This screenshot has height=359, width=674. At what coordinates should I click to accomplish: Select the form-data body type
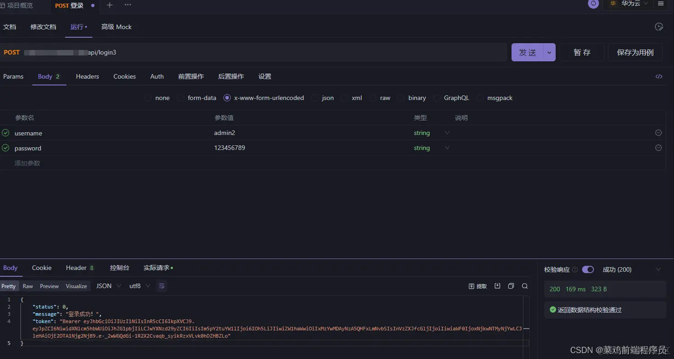pos(181,98)
